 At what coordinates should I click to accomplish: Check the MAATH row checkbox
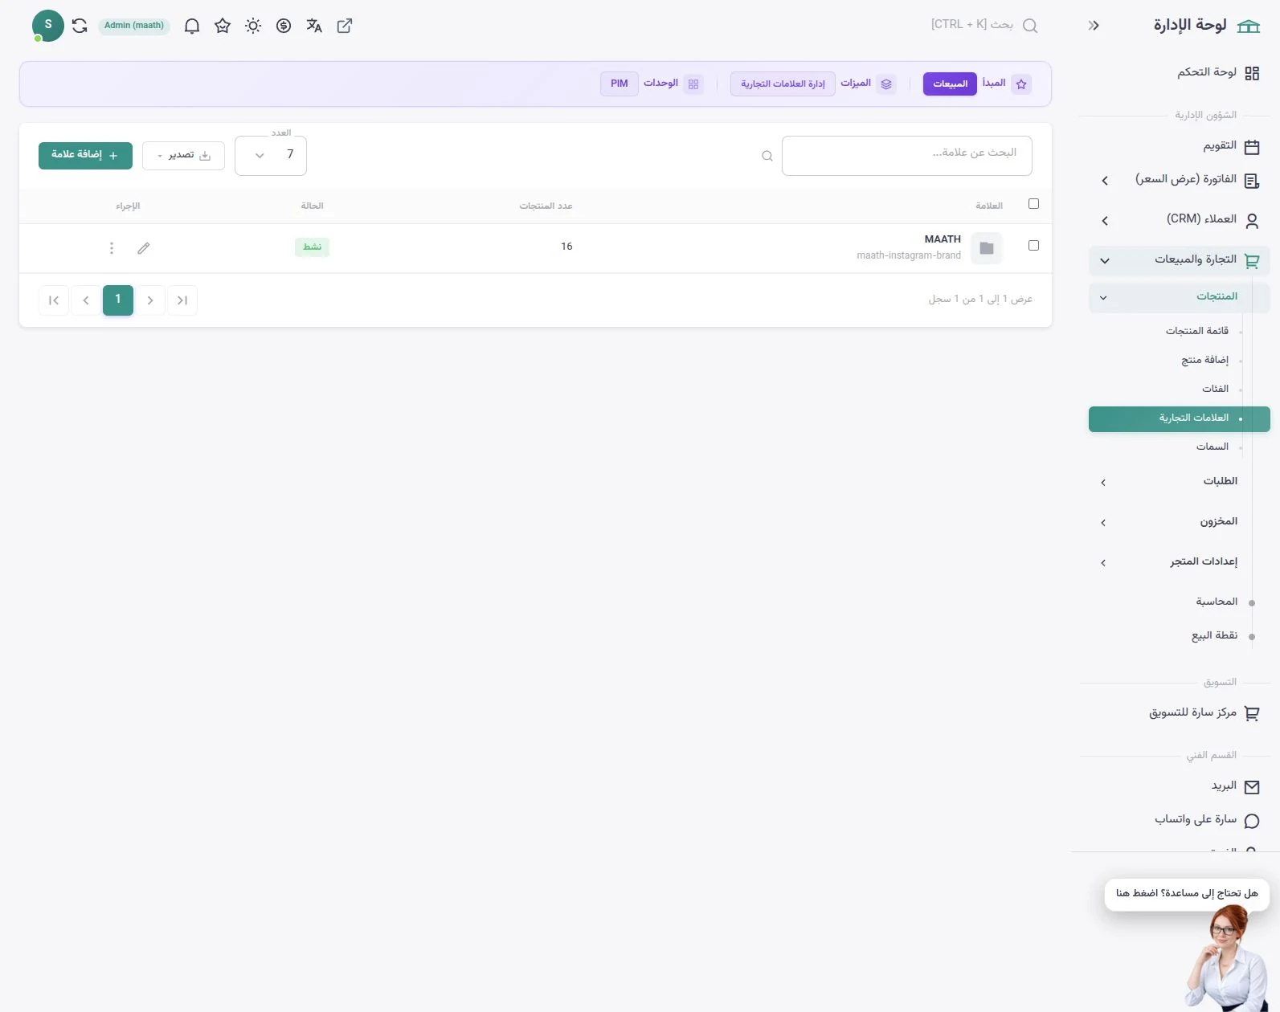pyautogui.click(x=1034, y=246)
